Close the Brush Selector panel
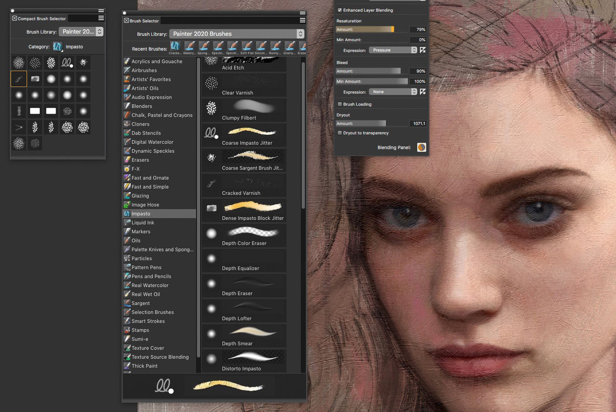 click(x=126, y=21)
